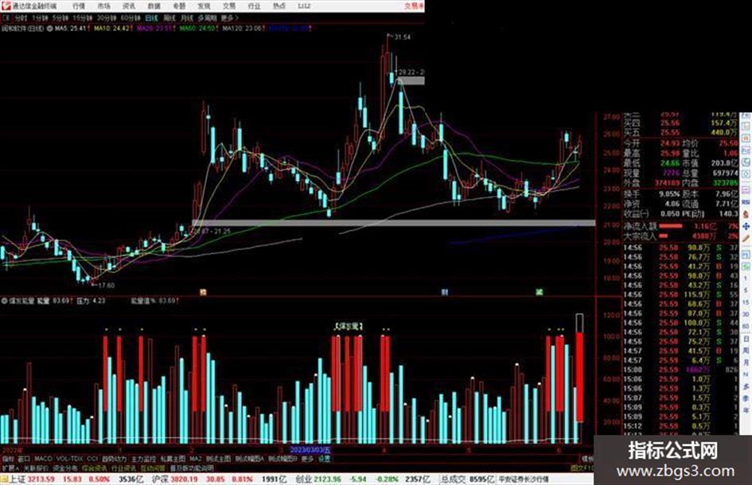Switch to 30分钟 period tab
752x485 pixels.
(x=106, y=18)
